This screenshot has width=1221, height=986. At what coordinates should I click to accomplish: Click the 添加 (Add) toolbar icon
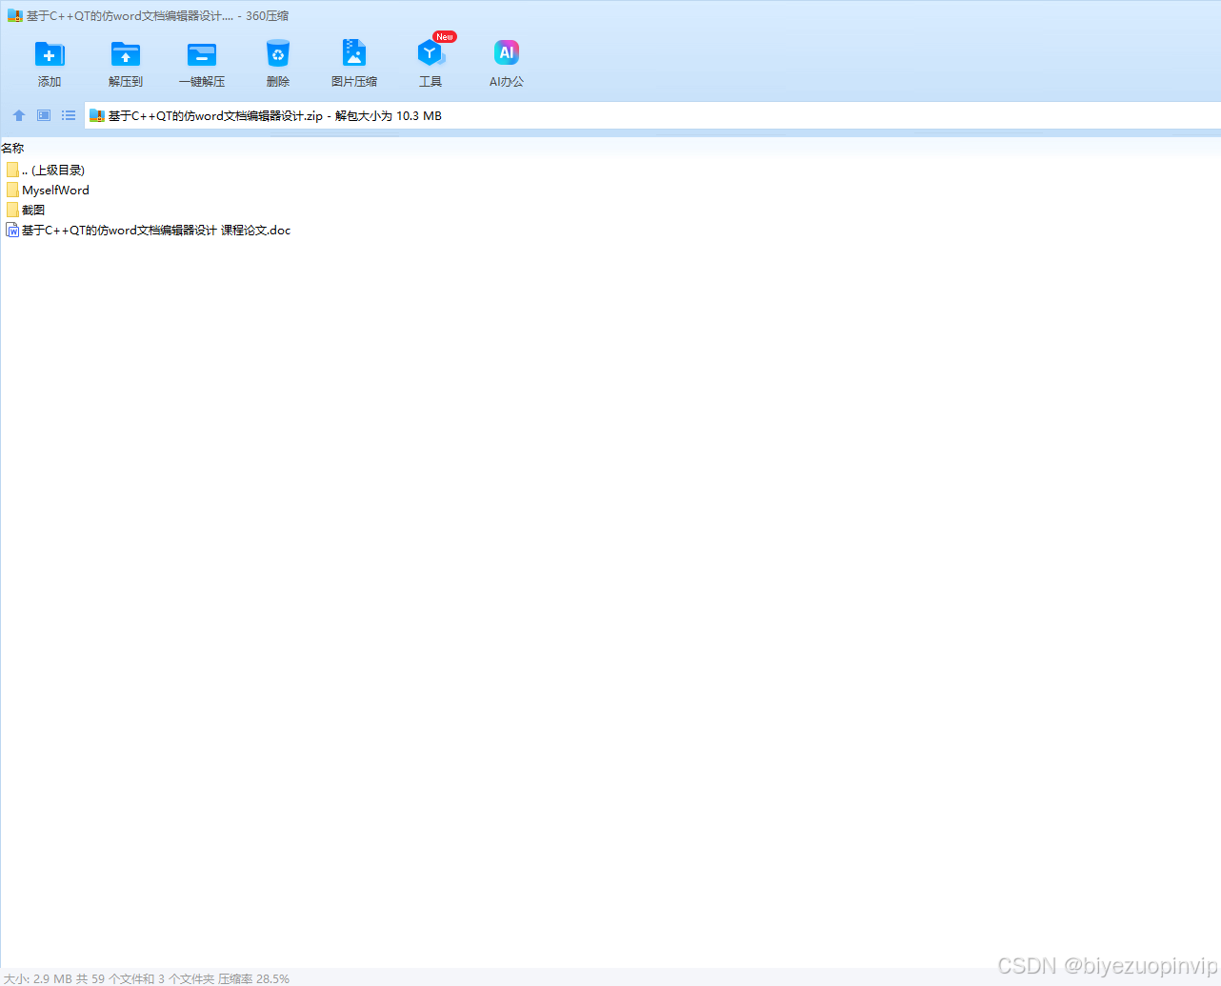(x=50, y=54)
